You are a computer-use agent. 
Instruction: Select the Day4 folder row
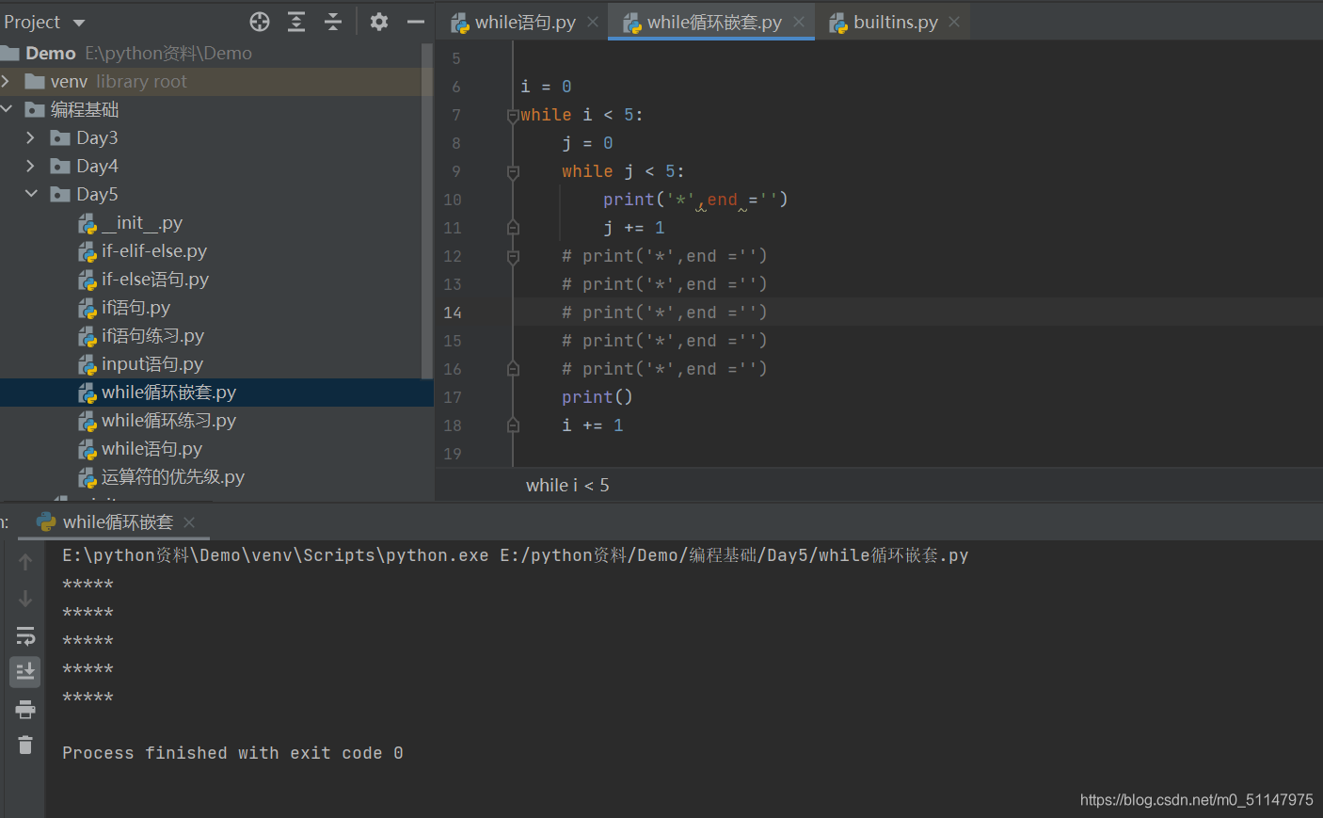pos(216,167)
